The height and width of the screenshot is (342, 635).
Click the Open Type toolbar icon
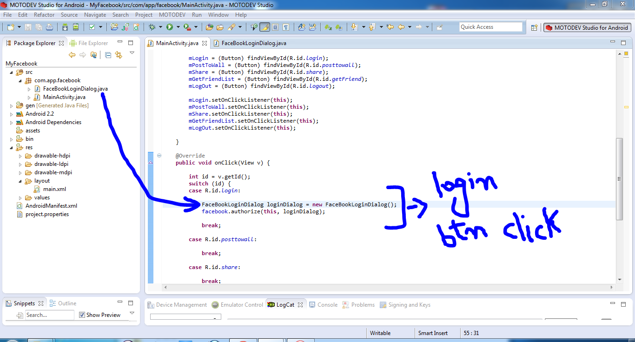[210, 27]
